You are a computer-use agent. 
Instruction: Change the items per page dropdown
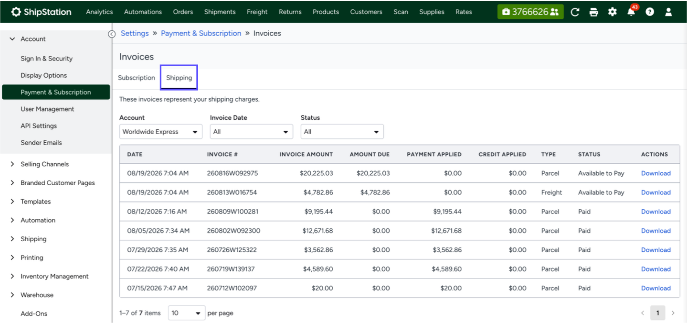tap(187, 313)
